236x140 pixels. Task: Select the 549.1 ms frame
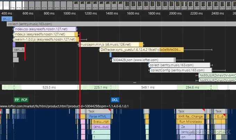(148, 87)
